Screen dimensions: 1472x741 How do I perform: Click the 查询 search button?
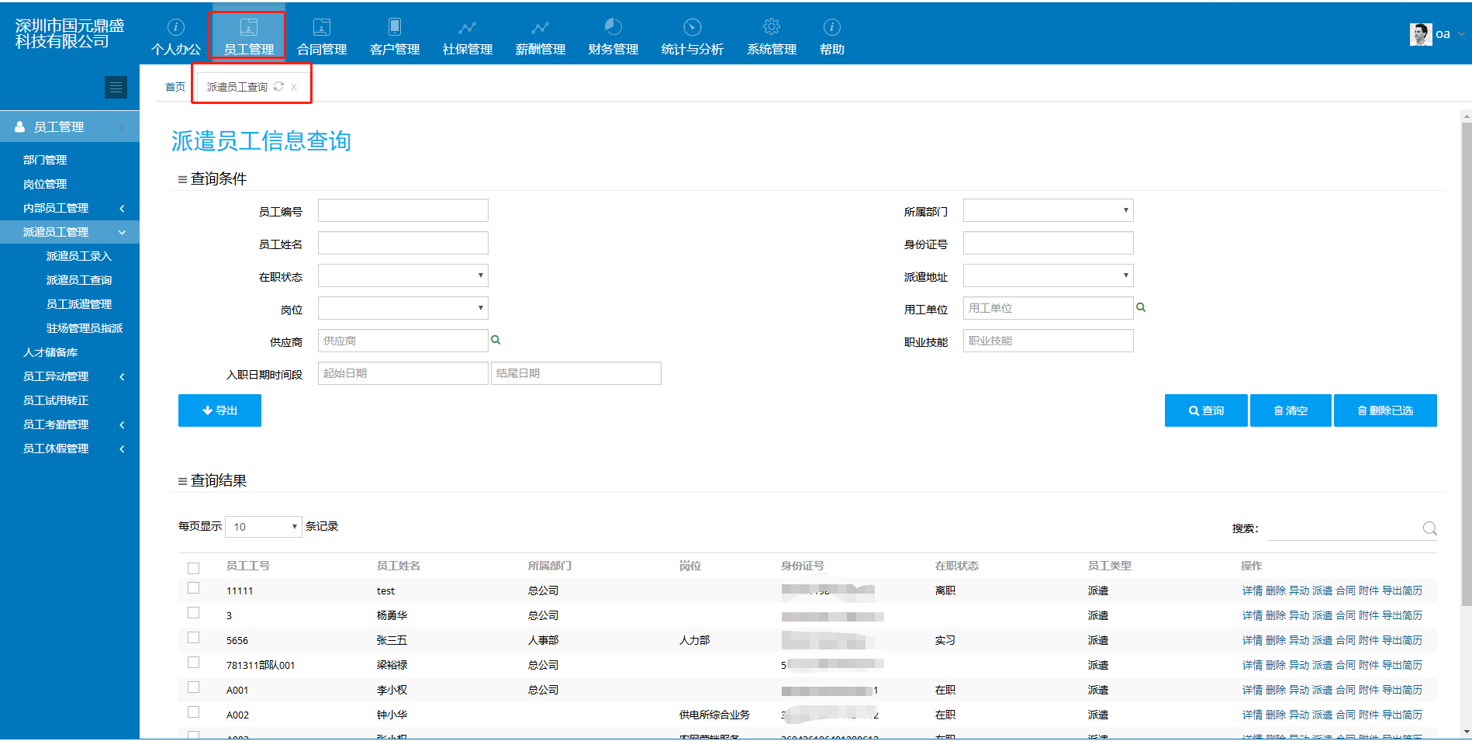point(1206,410)
